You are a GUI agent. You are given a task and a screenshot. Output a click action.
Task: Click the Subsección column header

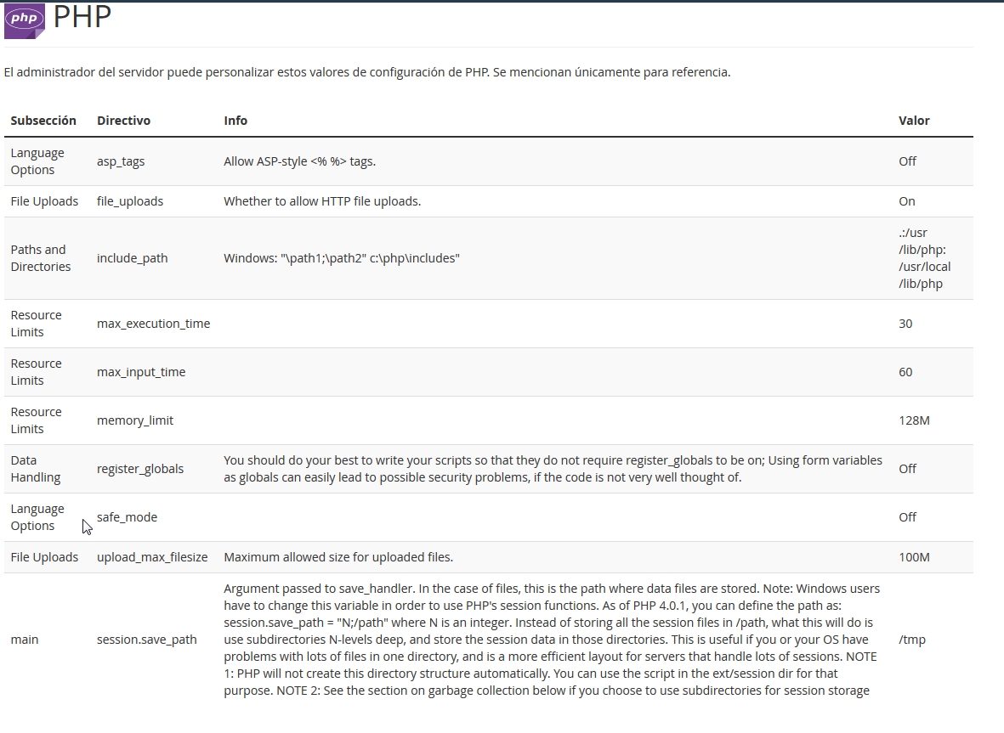43,121
